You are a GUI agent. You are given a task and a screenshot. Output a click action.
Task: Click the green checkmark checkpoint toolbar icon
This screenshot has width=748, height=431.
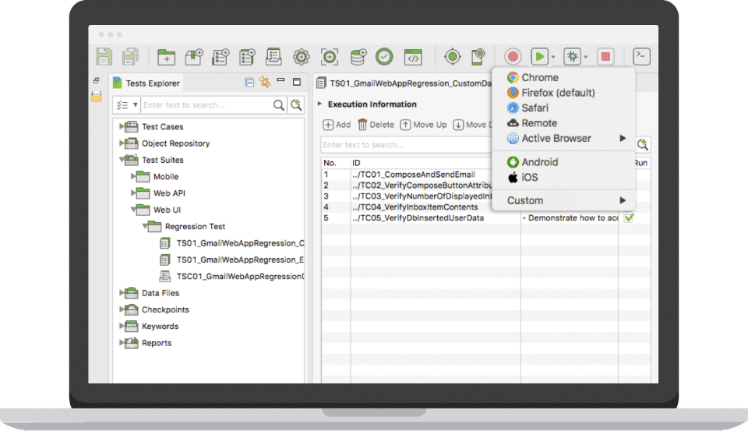384,57
